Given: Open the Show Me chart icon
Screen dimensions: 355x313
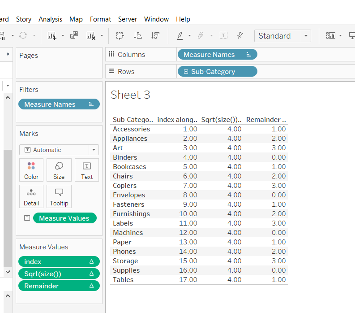Looking at the screenshot, I should pos(331,36).
